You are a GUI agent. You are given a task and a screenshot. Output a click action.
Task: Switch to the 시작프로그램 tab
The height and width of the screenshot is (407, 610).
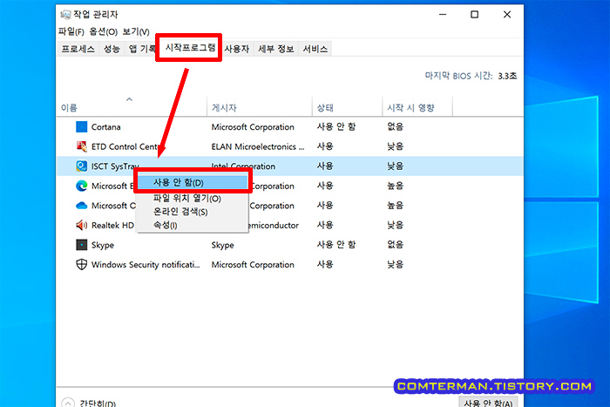click(189, 47)
